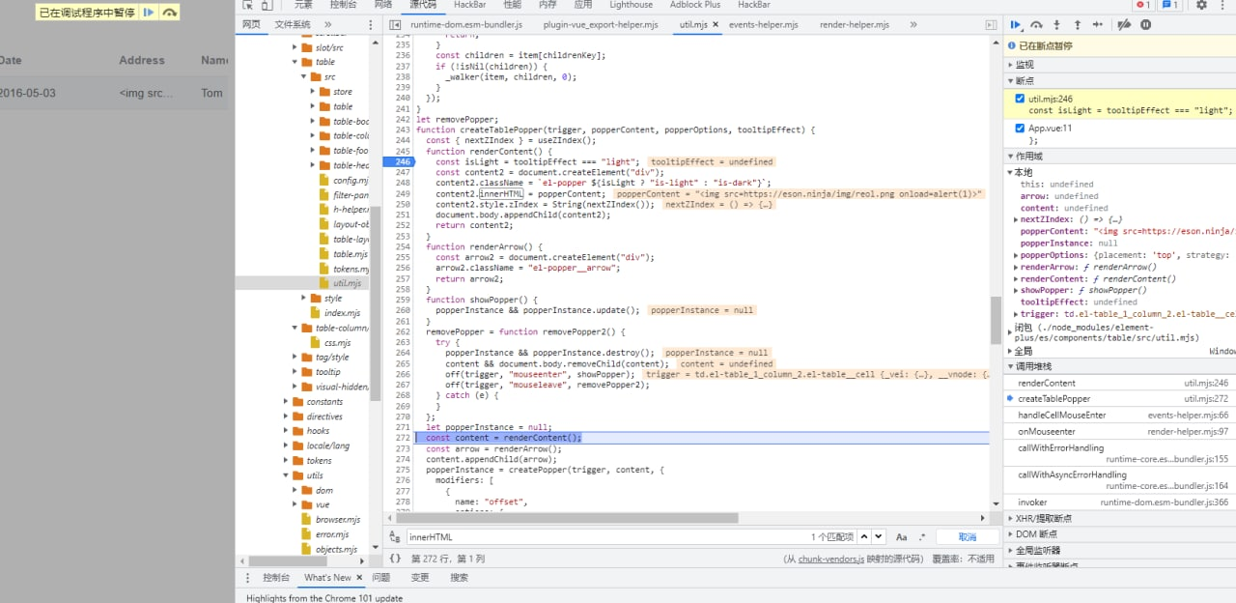Toggle match case Aa in search bar
The height and width of the screenshot is (603, 1236).
coord(901,536)
